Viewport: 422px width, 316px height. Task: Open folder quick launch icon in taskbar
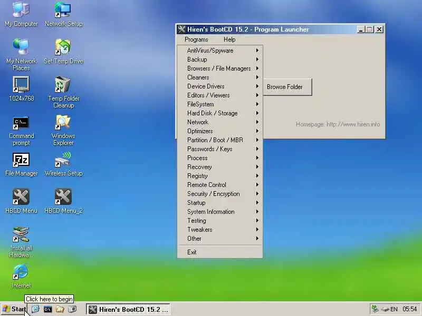60,309
